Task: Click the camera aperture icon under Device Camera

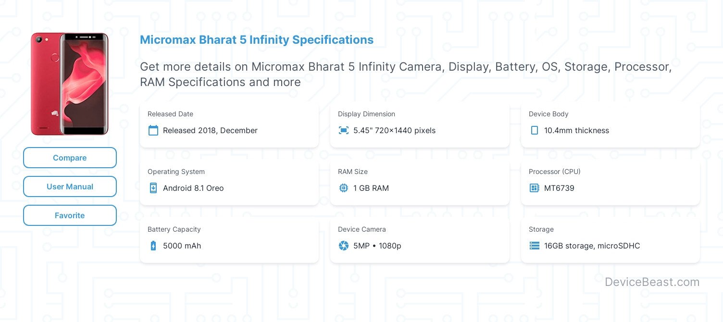Action: [x=344, y=246]
